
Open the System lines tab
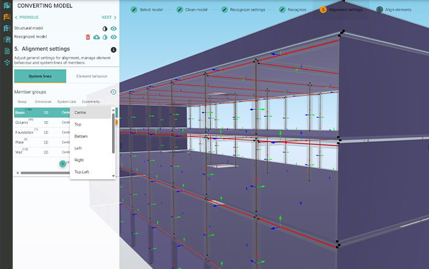40,76
